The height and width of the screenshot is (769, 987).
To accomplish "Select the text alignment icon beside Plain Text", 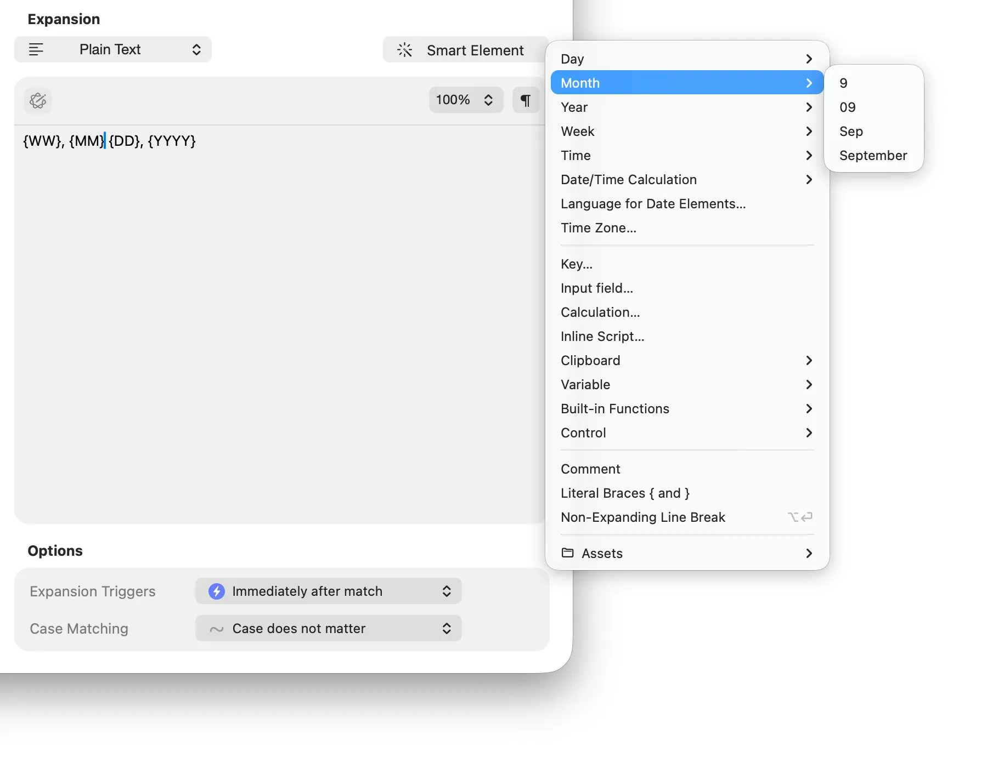I will tap(36, 49).
